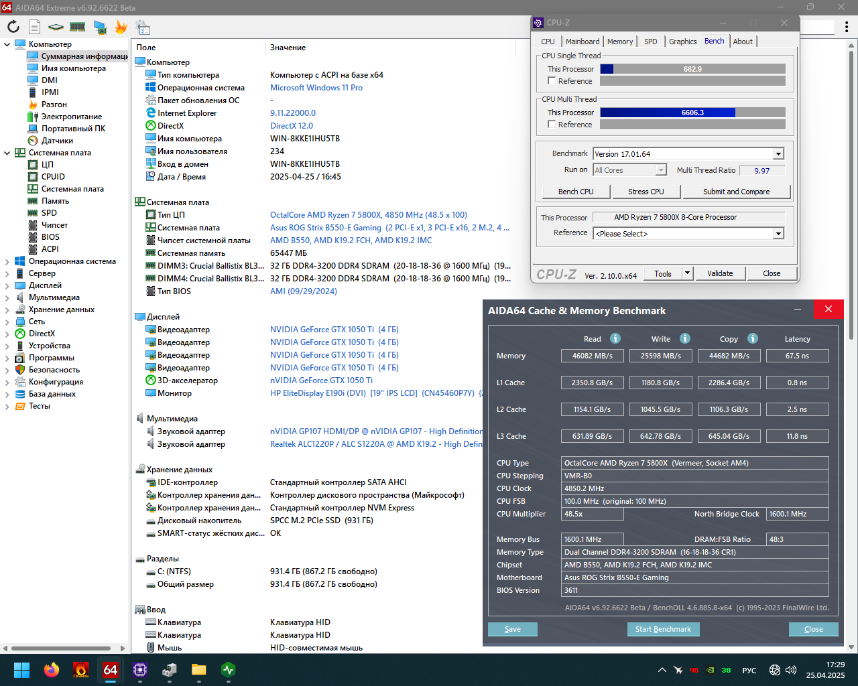This screenshot has width=858, height=686.
Task: Switch to the Mainboard tab in CPU-Z
Action: click(x=583, y=42)
